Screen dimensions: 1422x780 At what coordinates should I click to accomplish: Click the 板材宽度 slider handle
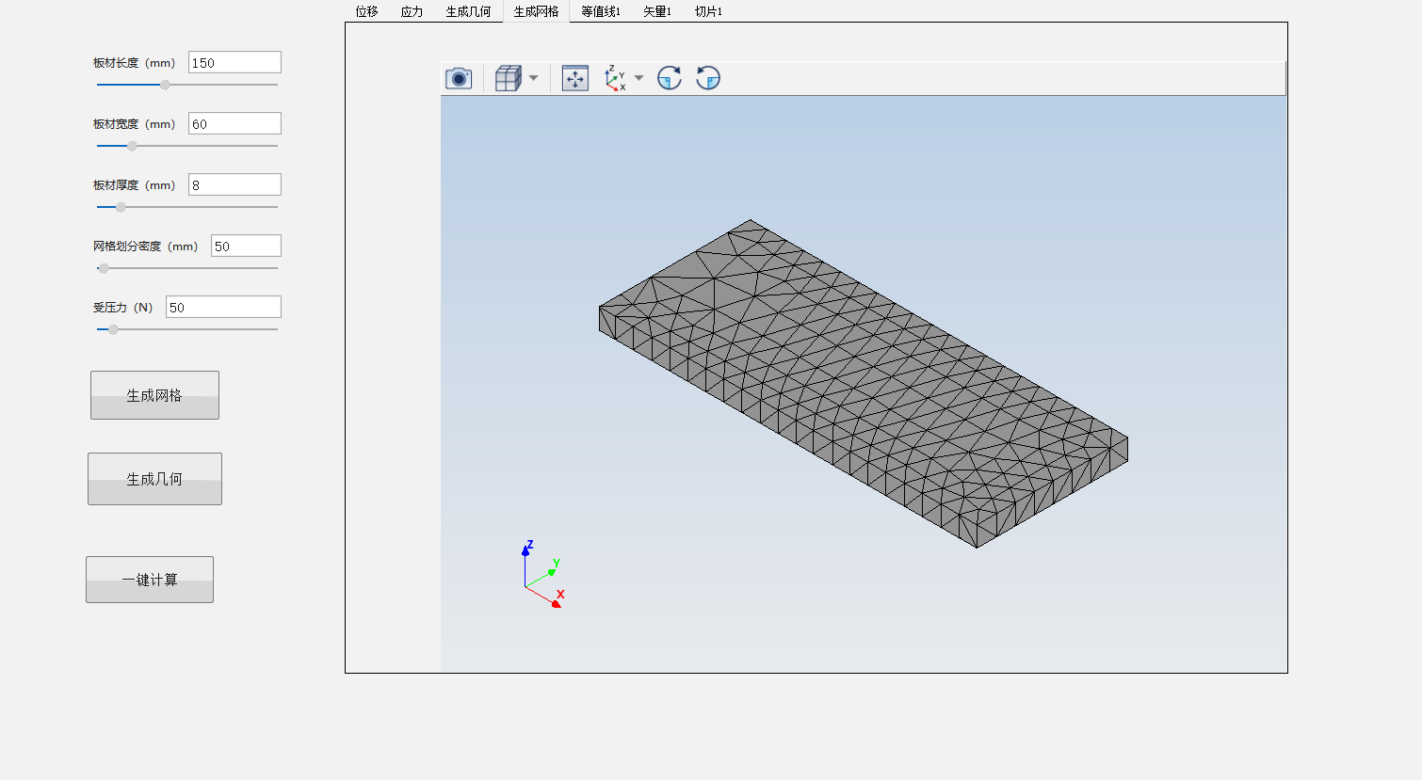tap(132, 146)
